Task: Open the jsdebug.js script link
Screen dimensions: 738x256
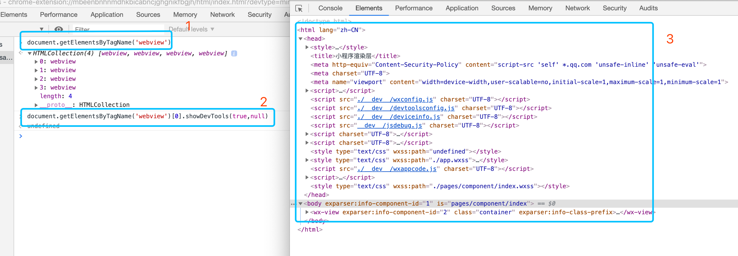Action: (390, 126)
